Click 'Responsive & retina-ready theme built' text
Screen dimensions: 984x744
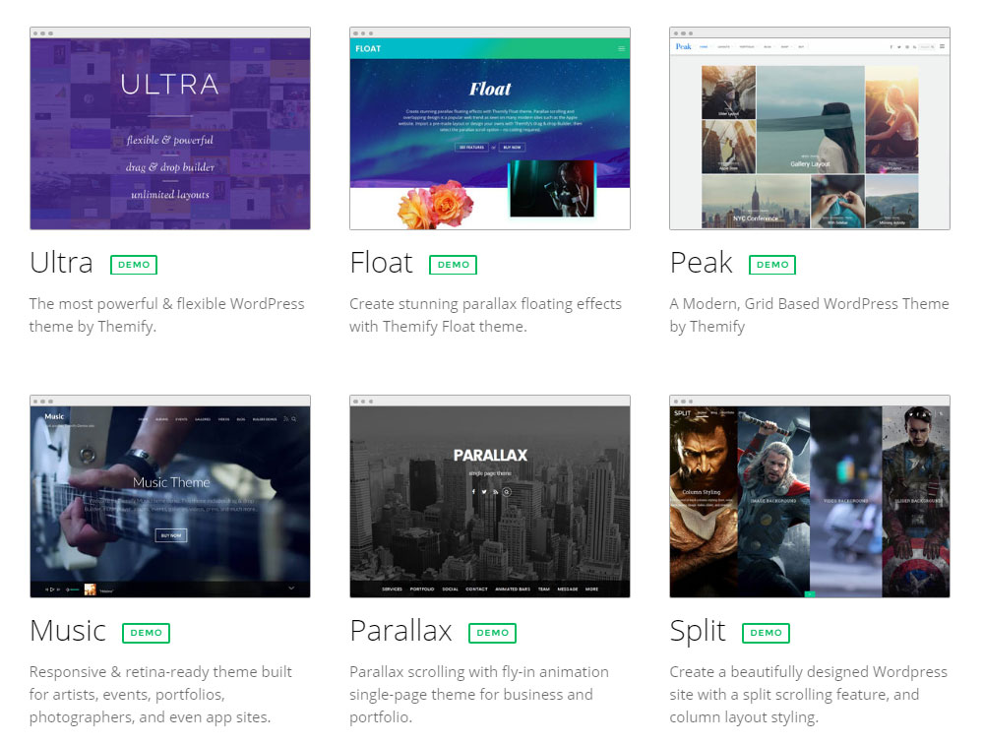pos(160,672)
